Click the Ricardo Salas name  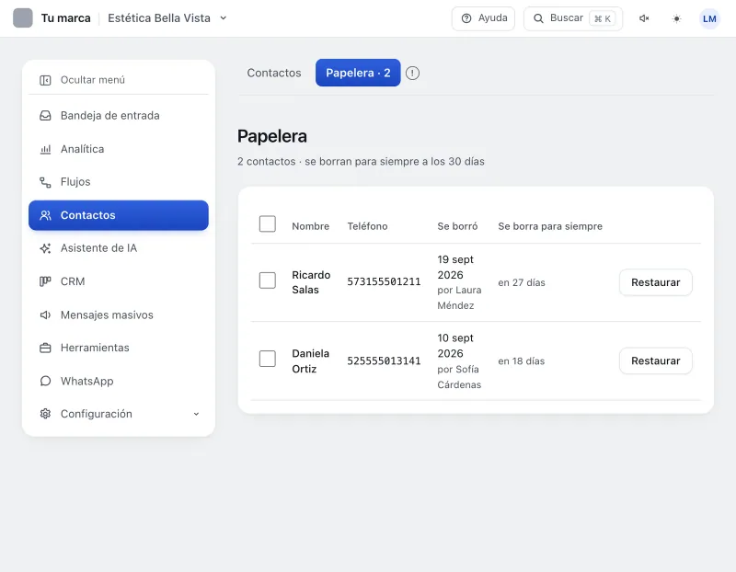click(311, 282)
